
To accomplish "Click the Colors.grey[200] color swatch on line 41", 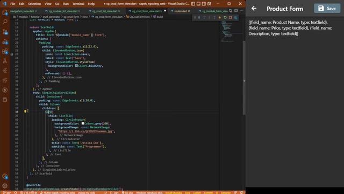I will coord(82,123).
